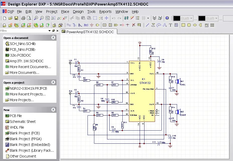The image size is (233, 161).
Task: Close the Files panel
Action: (57, 31)
